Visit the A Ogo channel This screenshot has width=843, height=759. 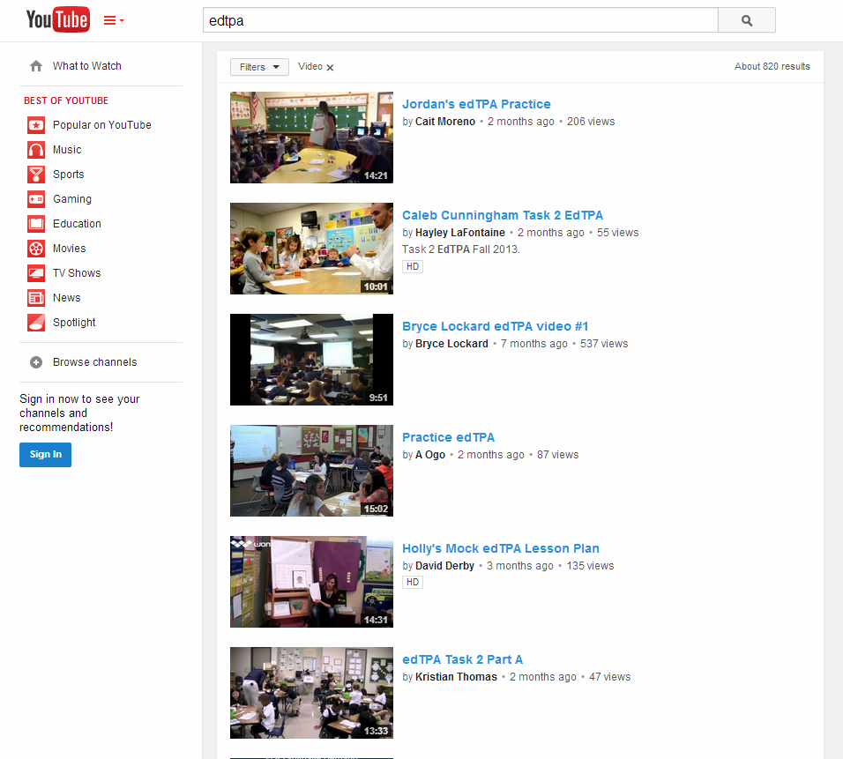coord(430,455)
